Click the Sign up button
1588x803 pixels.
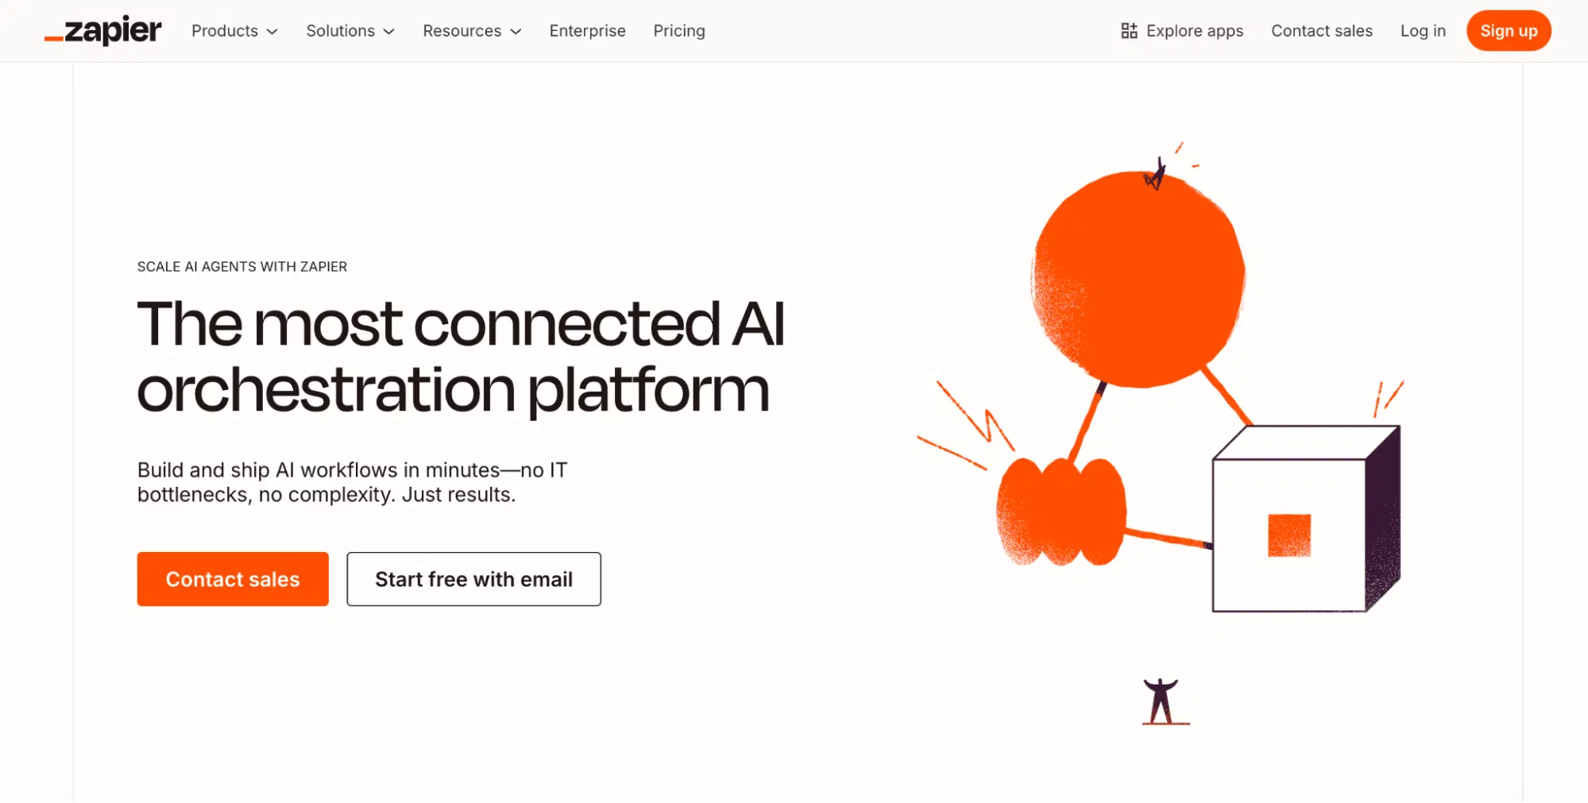(x=1508, y=31)
